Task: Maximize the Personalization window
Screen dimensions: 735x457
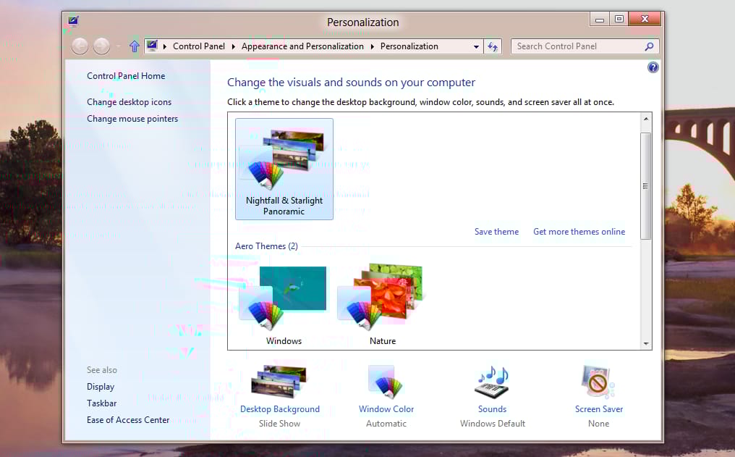Action: coord(619,20)
